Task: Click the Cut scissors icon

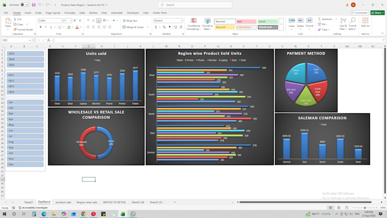Action: click(x=15, y=19)
